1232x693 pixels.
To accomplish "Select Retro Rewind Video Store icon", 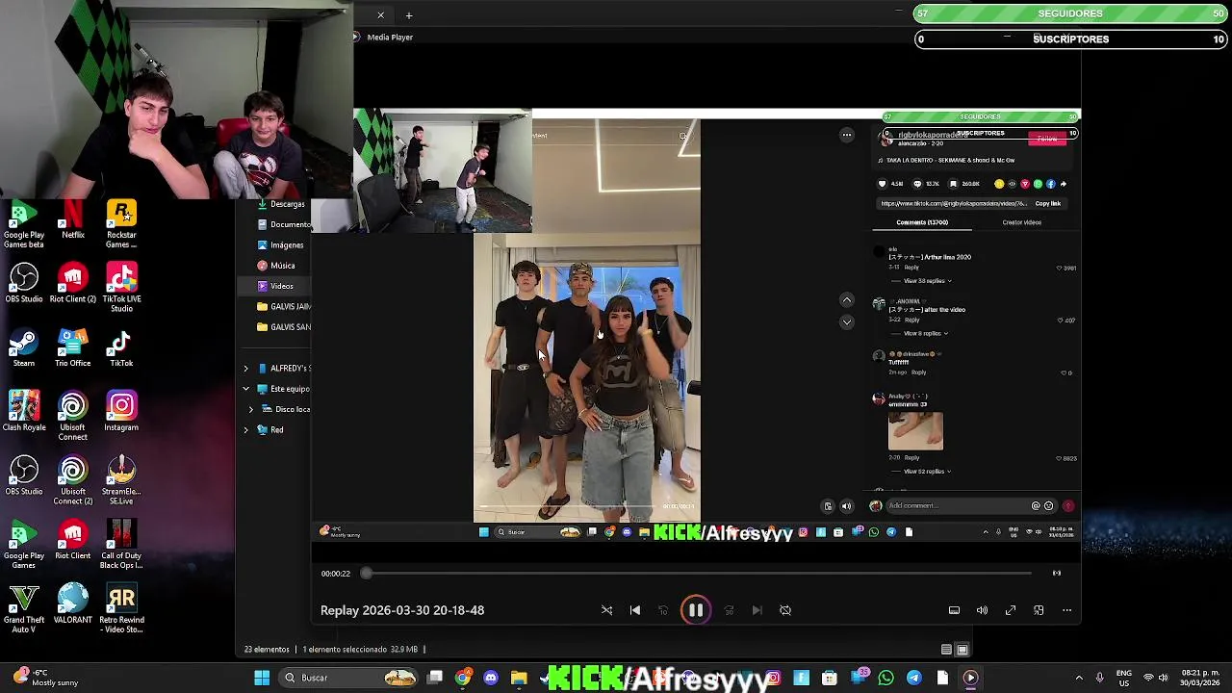I will pyautogui.click(x=121, y=609).
